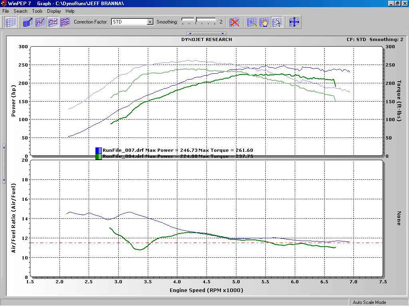Expand the side panel handle on left edge
The image size is (409, 306).
[4, 164]
